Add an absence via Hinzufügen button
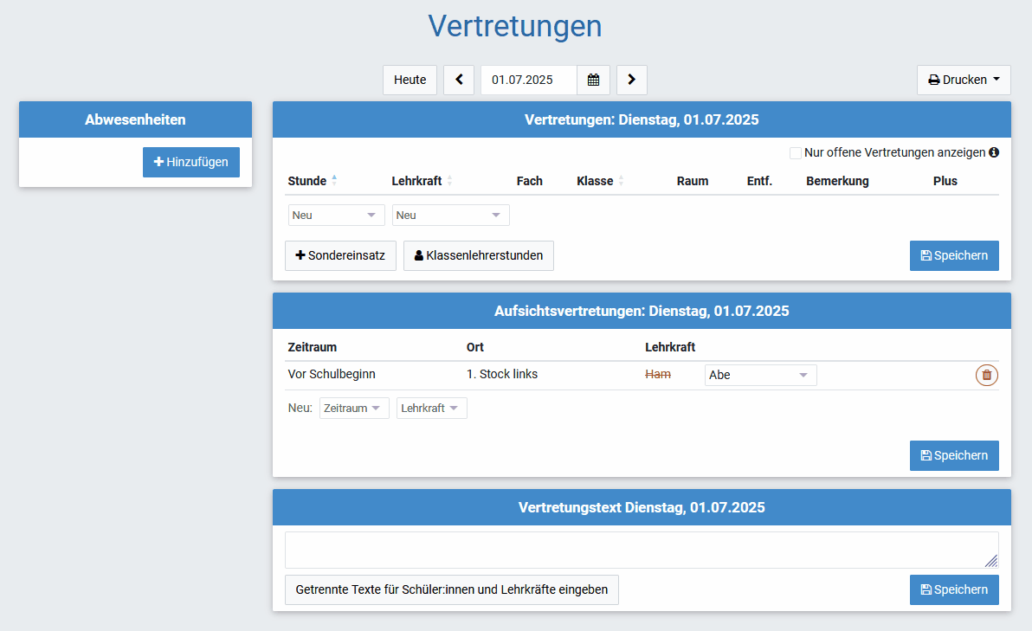Viewport: 1032px width, 631px height. coord(190,162)
